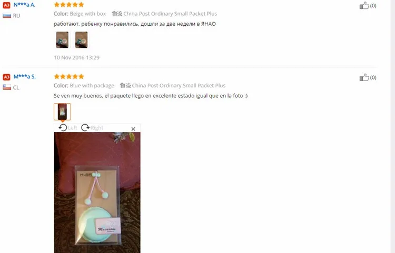Rotate the review photo right

[85, 128]
